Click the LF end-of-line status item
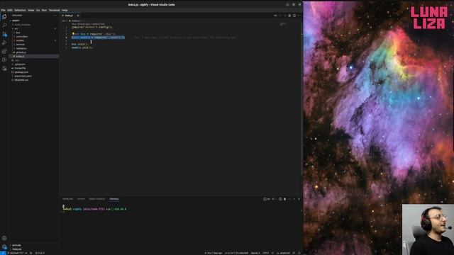Image resolution: width=454 pixels, height=255 pixels. pyautogui.click(x=272, y=253)
